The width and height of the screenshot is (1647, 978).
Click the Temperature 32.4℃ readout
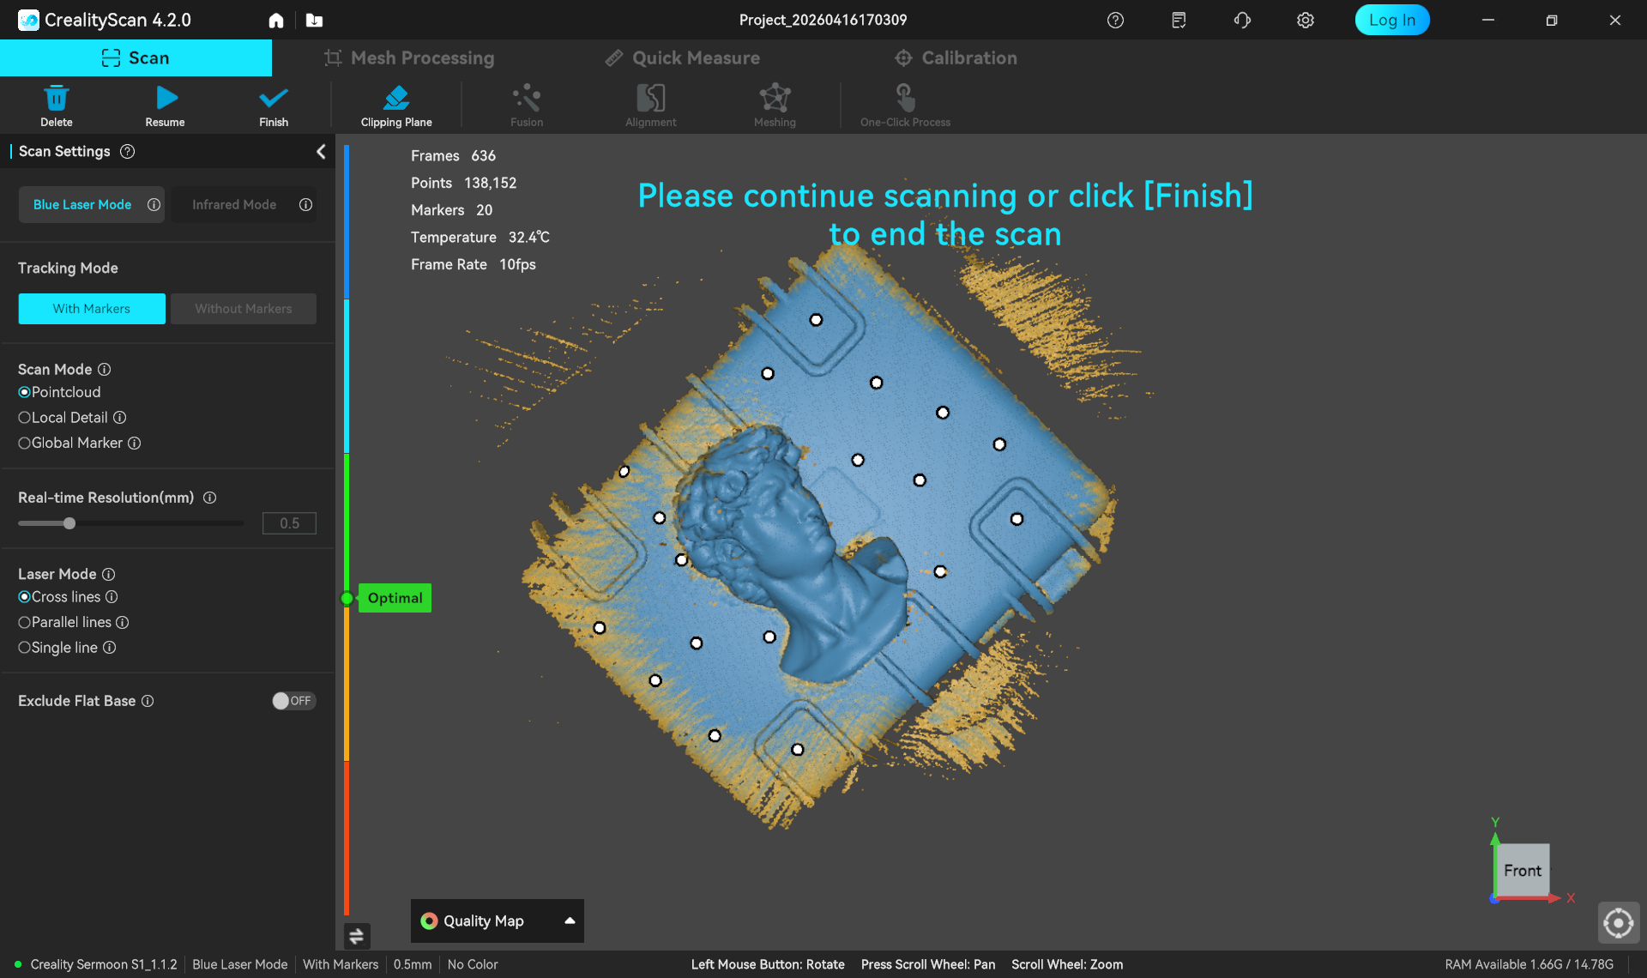[480, 237]
